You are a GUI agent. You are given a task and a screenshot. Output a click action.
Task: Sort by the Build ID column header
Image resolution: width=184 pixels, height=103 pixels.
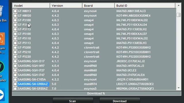click(145, 6)
